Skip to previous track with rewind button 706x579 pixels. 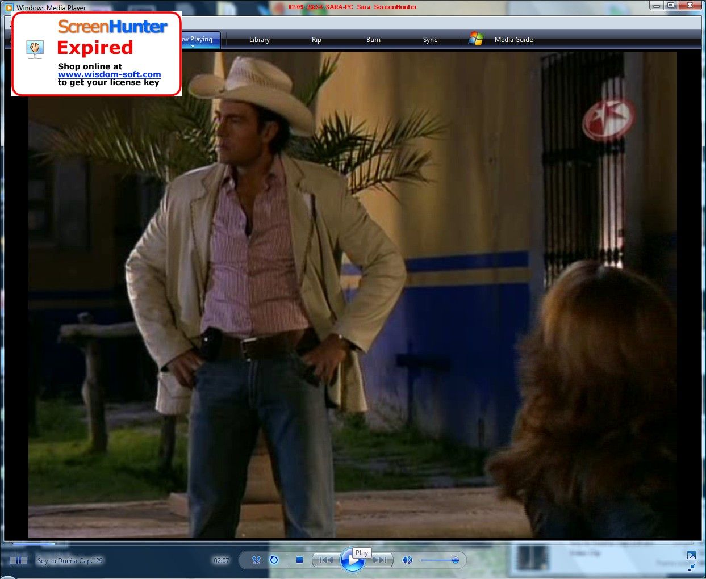(x=326, y=560)
